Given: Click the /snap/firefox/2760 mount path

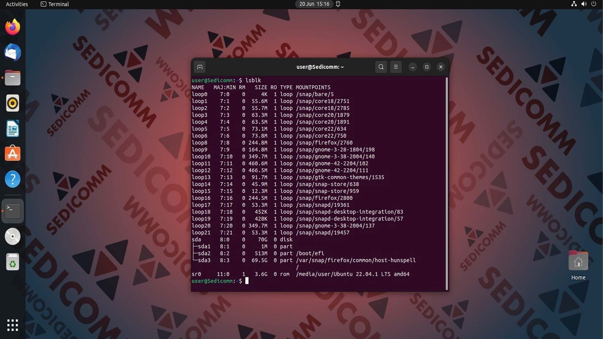Looking at the screenshot, I should click(x=324, y=143).
